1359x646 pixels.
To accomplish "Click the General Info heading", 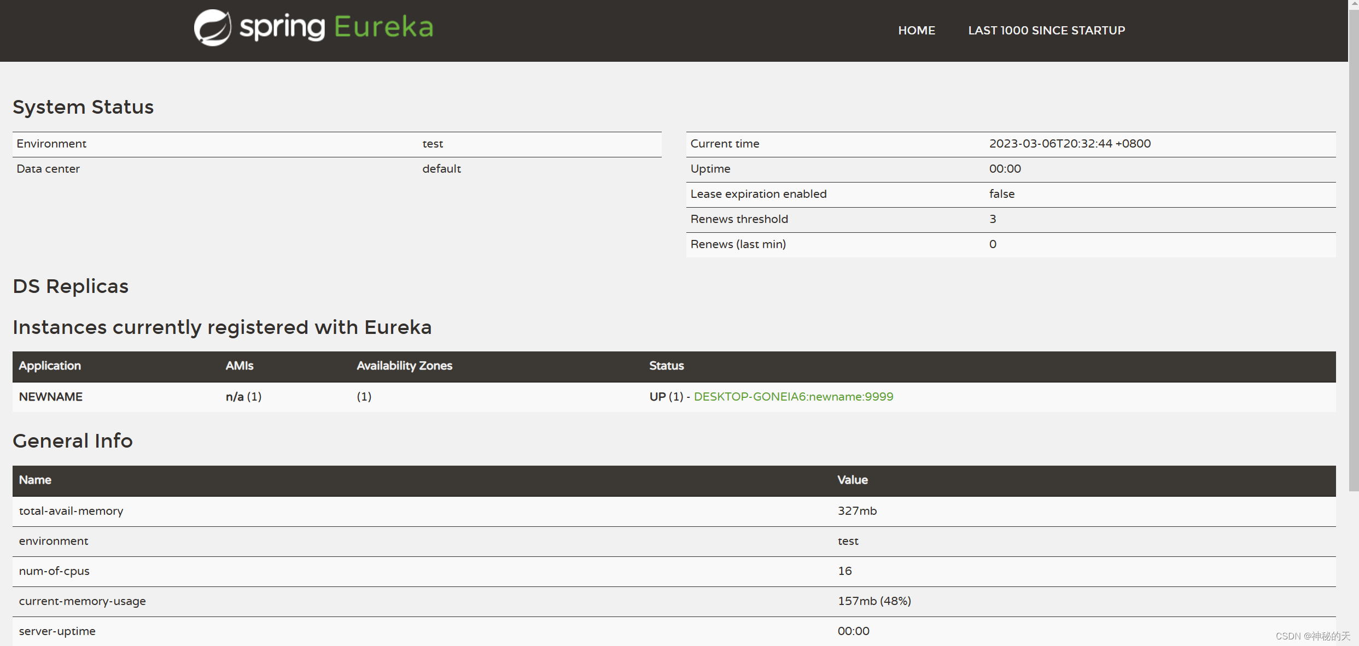I will [73, 441].
